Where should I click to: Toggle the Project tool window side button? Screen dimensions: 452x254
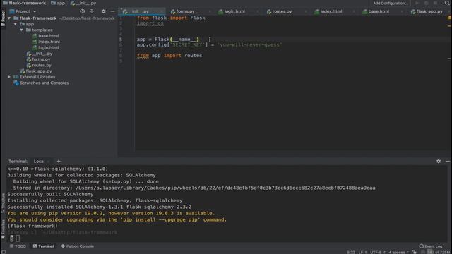pos(3,18)
